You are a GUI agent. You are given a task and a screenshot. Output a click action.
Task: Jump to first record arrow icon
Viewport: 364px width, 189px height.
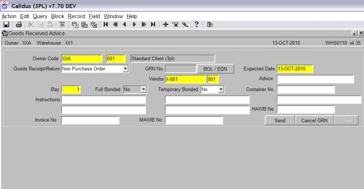[x=106, y=24]
